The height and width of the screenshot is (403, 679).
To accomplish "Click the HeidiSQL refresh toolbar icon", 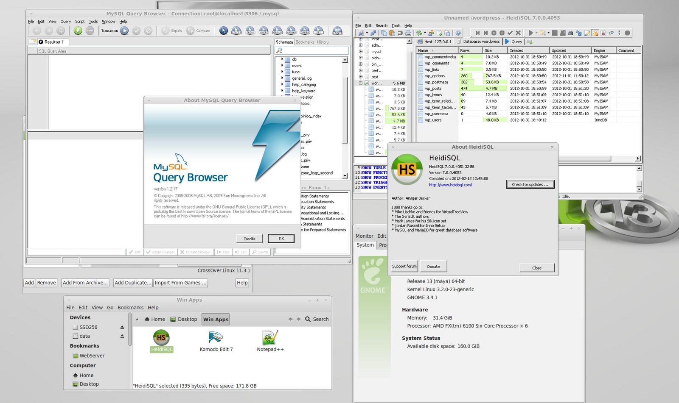I will click(x=419, y=33).
